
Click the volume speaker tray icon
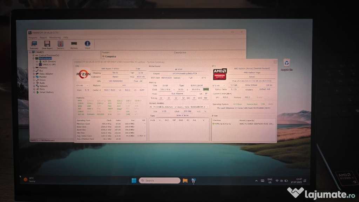pyautogui.click(x=282, y=181)
